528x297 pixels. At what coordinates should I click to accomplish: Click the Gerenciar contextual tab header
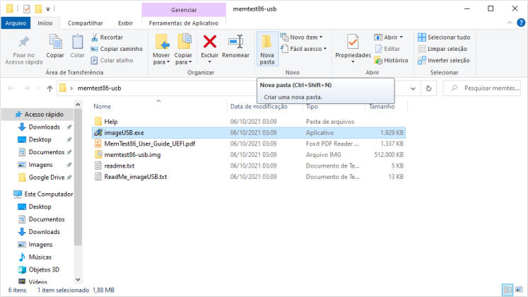pyautogui.click(x=184, y=10)
